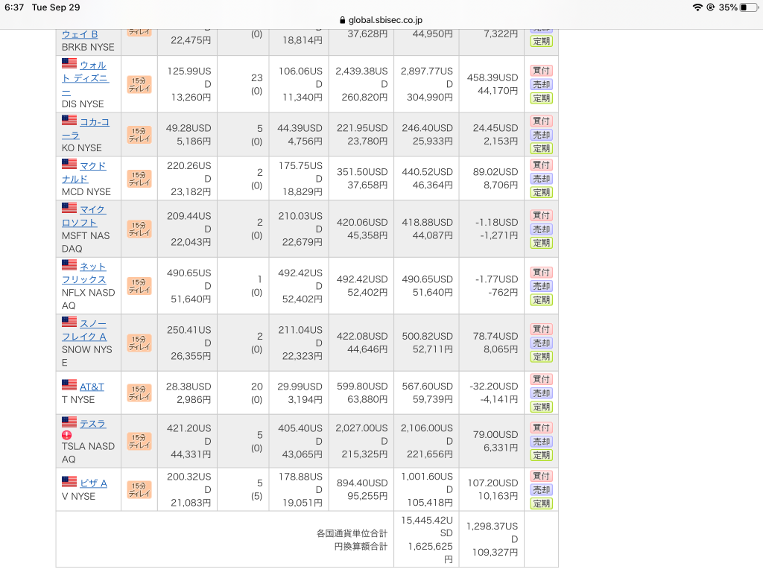Image resolution: width=763 pixels, height=572 pixels.
Task: Click 買付 button for AT&T
Action: point(541,379)
